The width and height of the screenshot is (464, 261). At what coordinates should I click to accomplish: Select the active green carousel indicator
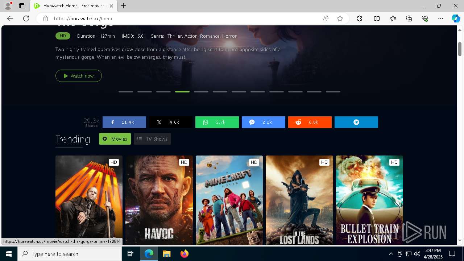tap(182, 92)
